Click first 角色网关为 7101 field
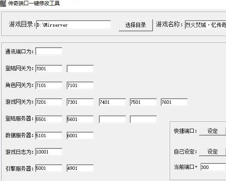Screen dimensions: 226x181 (x=49, y=85)
